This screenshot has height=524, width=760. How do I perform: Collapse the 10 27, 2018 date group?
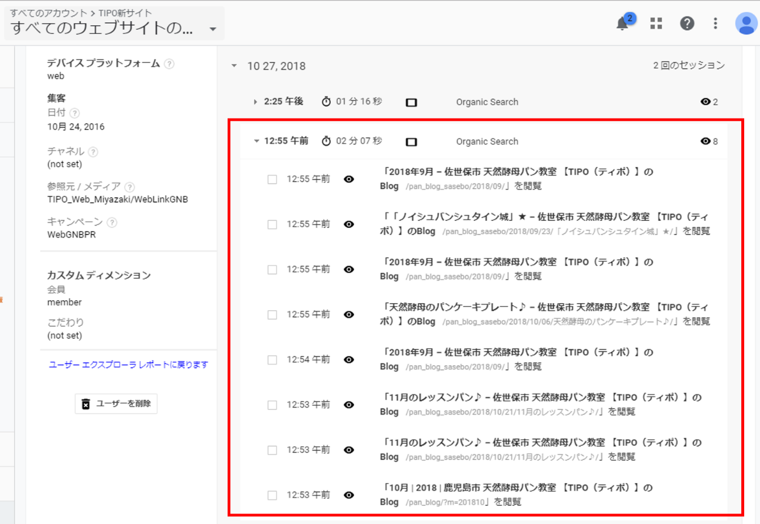[234, 66]
